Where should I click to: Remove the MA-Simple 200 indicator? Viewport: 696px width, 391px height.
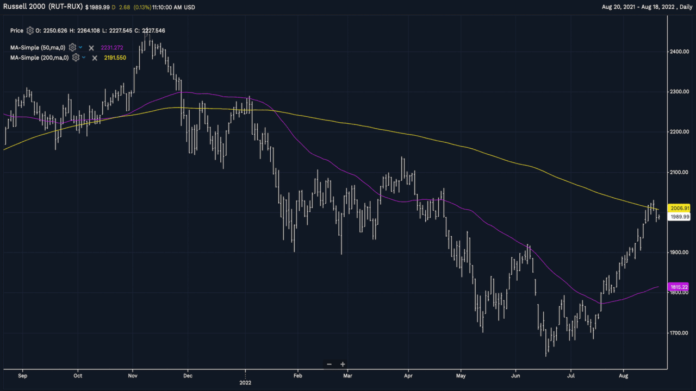coord(95,58)
